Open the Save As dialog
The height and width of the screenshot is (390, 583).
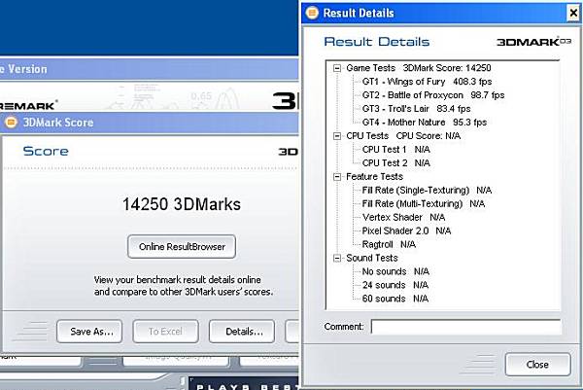89,332
